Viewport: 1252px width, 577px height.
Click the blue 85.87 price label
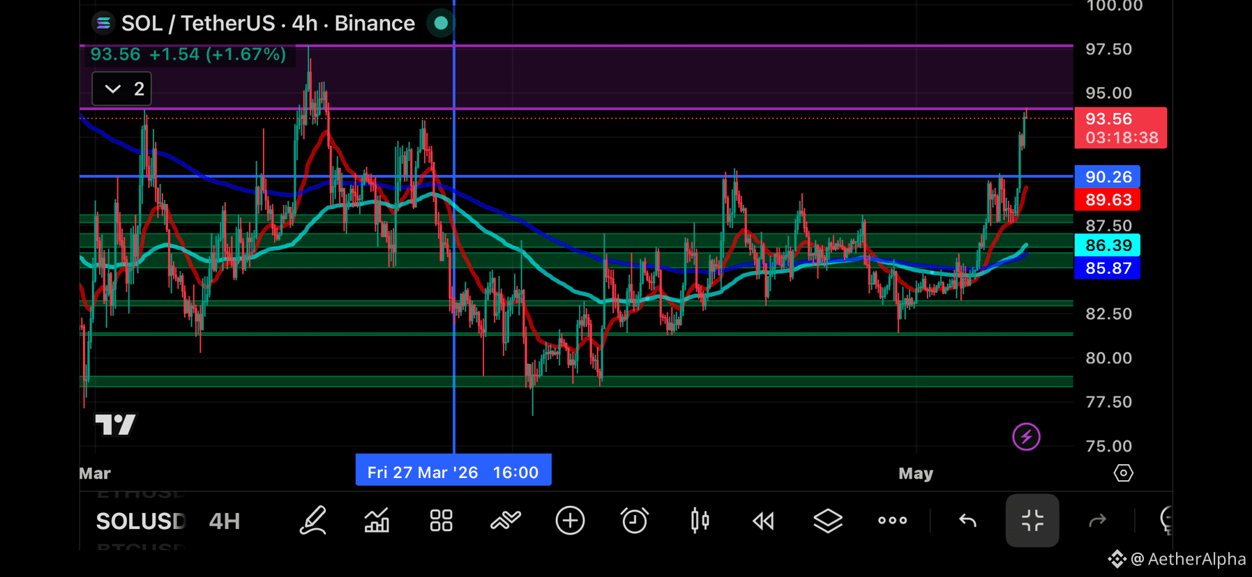(1108, 268)
